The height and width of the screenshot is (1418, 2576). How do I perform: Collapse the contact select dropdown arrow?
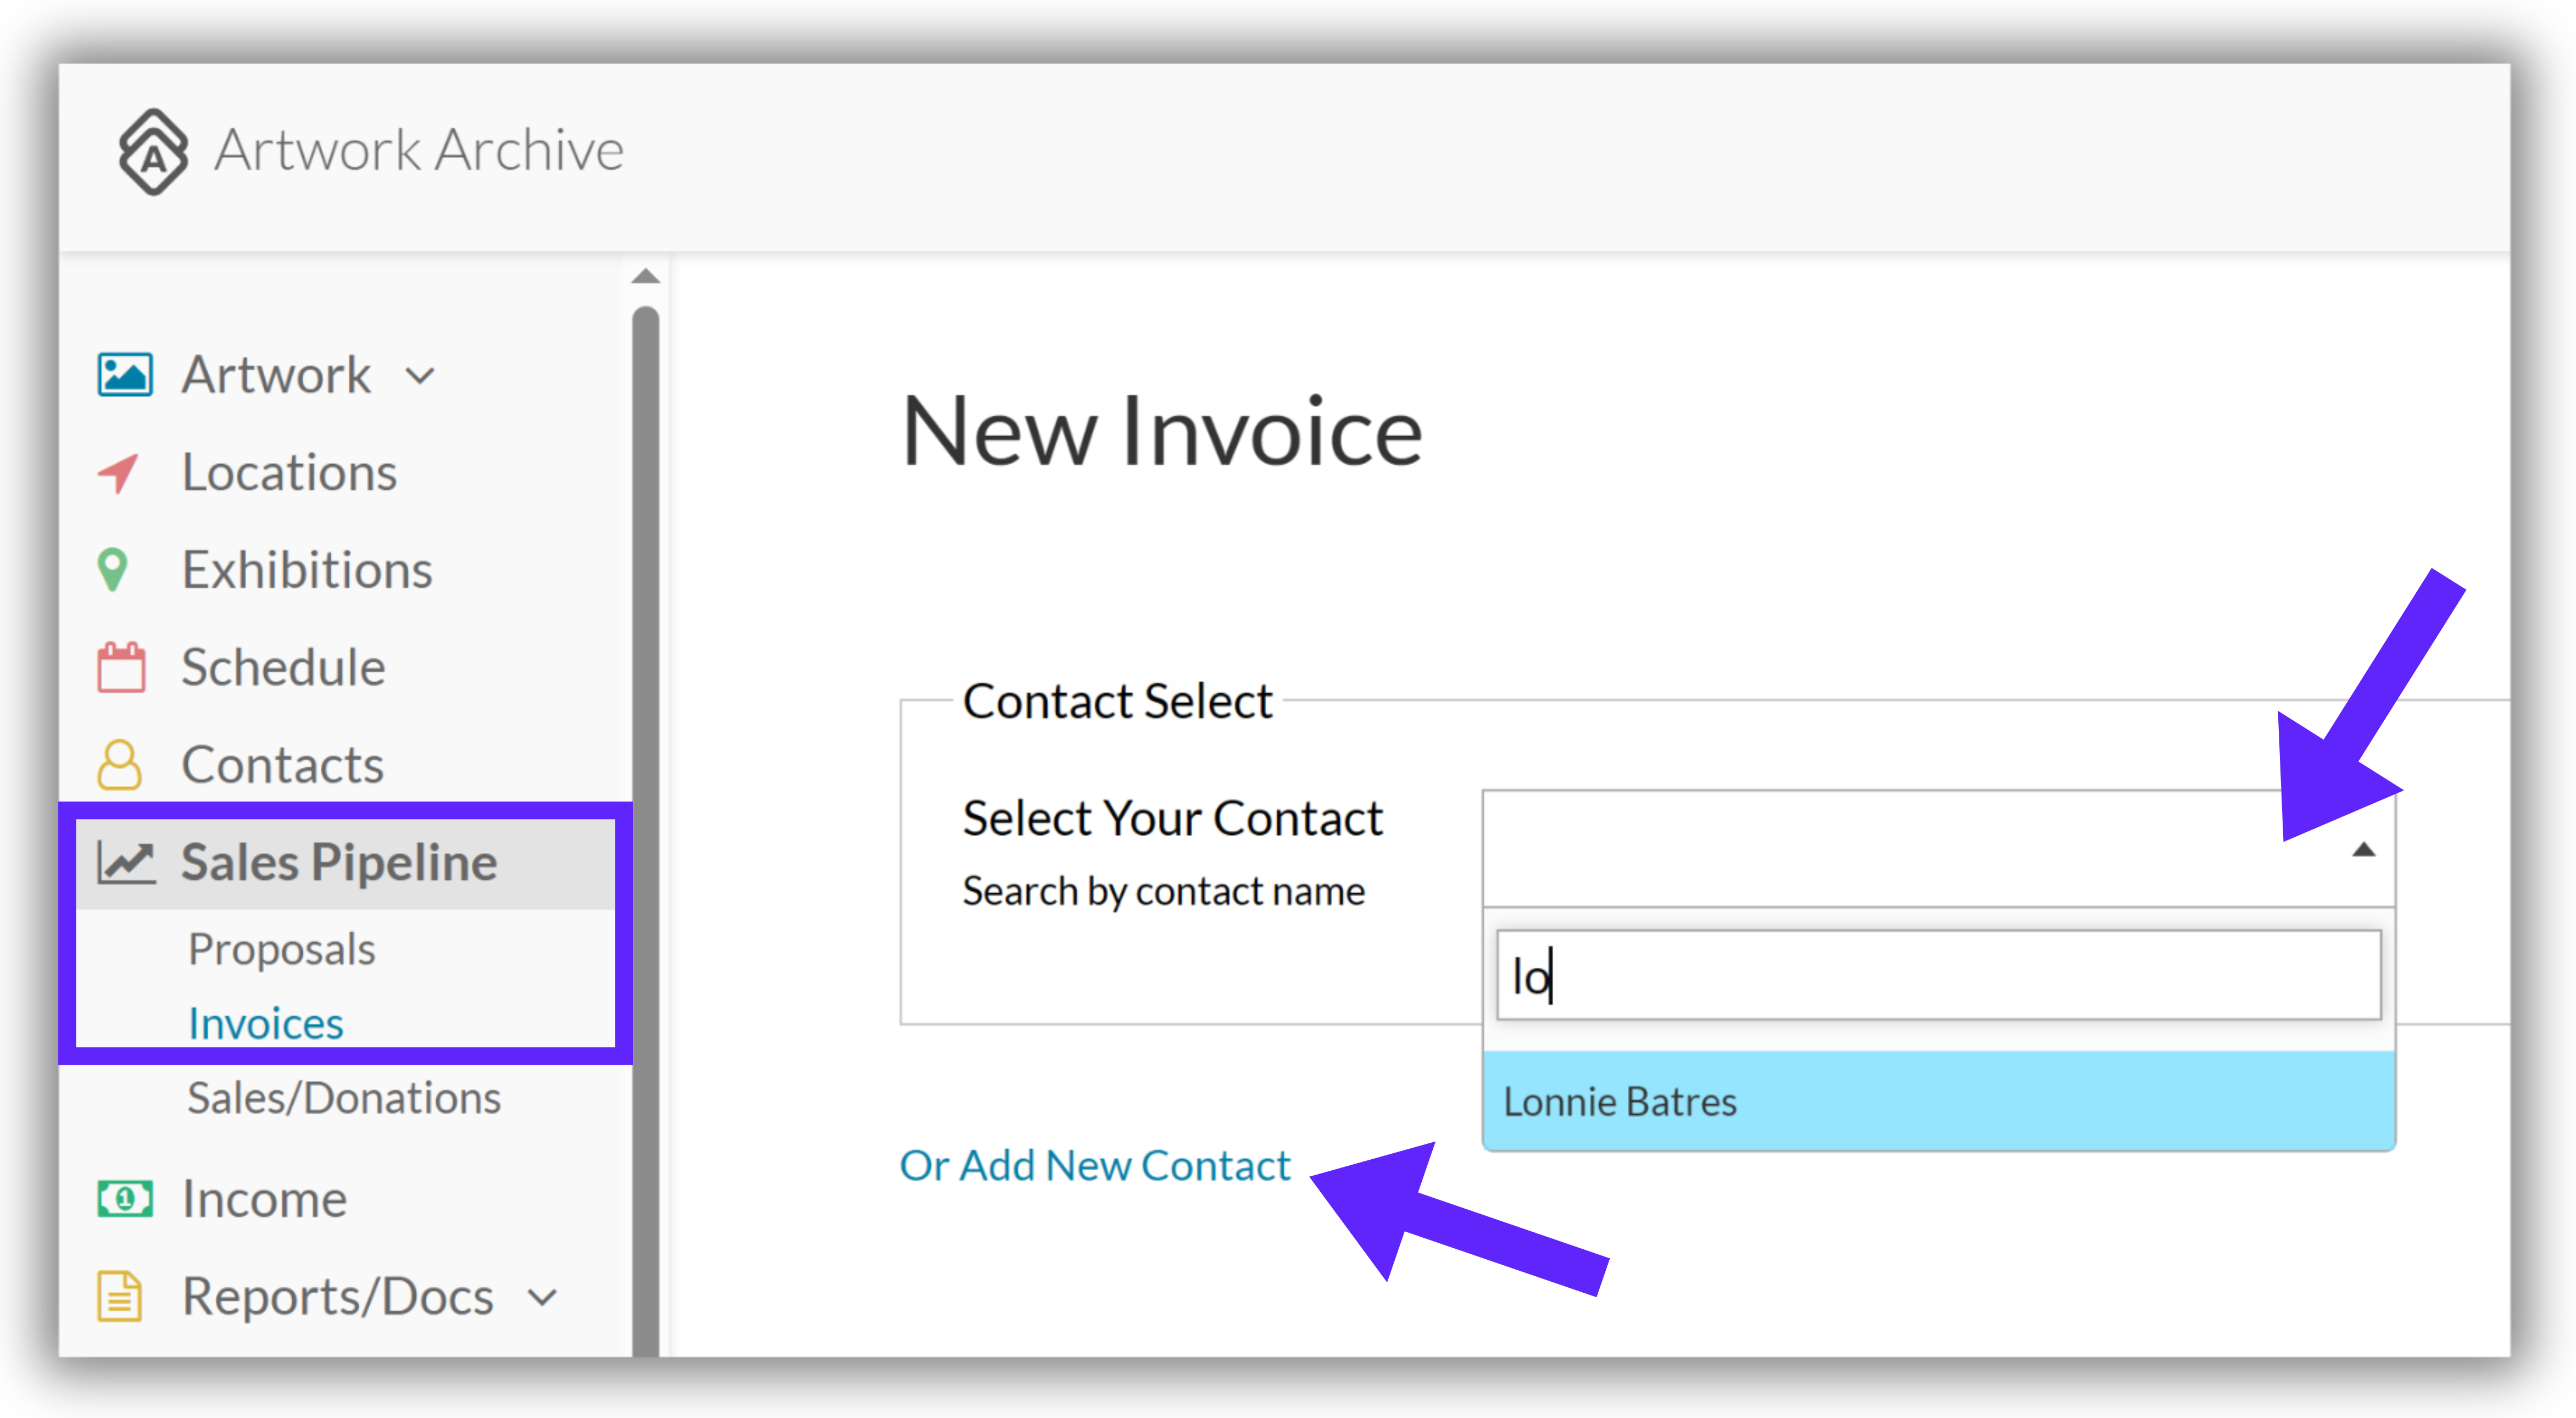tap(2364, 850)
